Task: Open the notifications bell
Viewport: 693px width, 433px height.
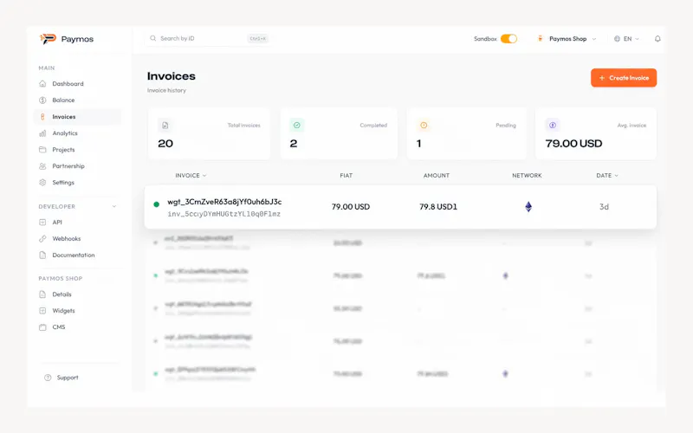Action: pyautogui.click(x=657, y=39)
